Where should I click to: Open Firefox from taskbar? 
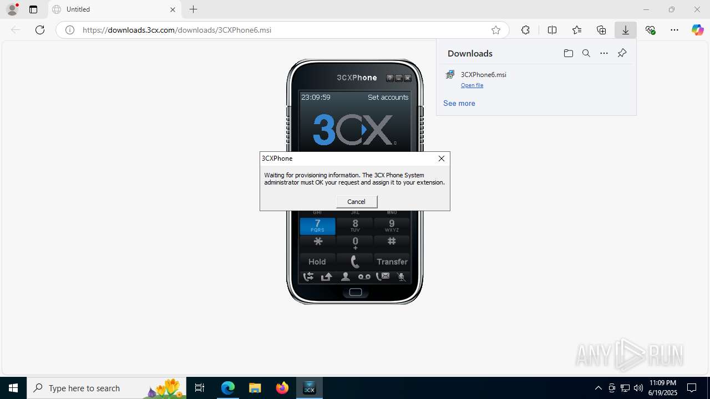point(282,388)
